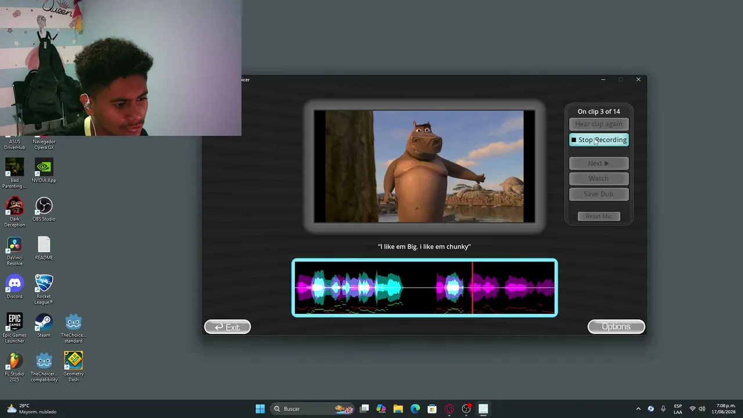
Task: Select DaVinci Resolve desktop icon
Action: [15, 250]
